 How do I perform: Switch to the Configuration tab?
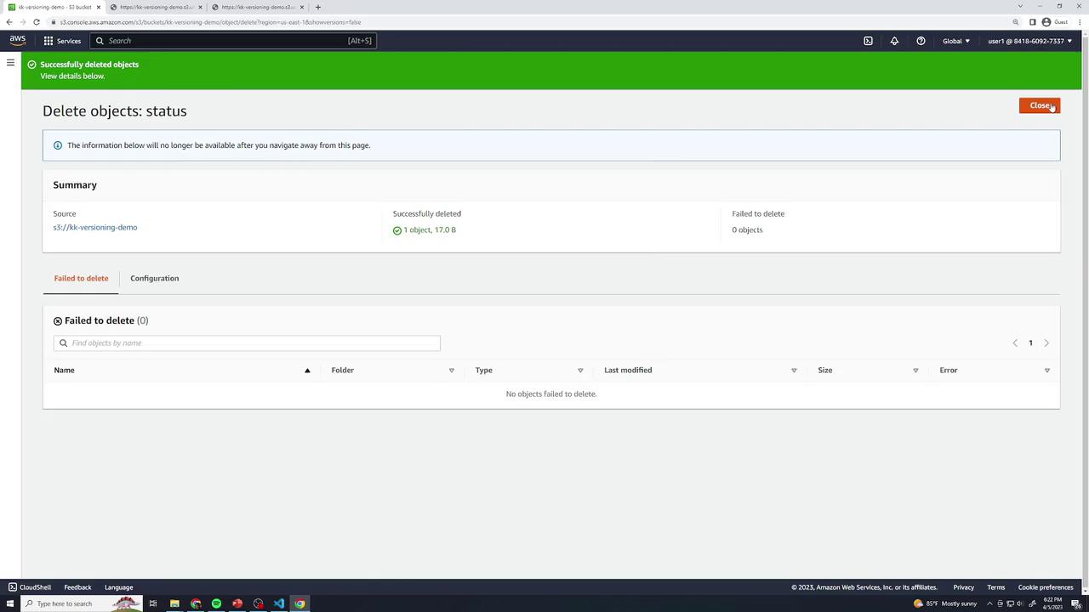[x=154, y=278]
